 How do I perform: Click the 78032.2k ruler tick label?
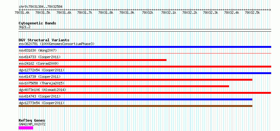190,13
